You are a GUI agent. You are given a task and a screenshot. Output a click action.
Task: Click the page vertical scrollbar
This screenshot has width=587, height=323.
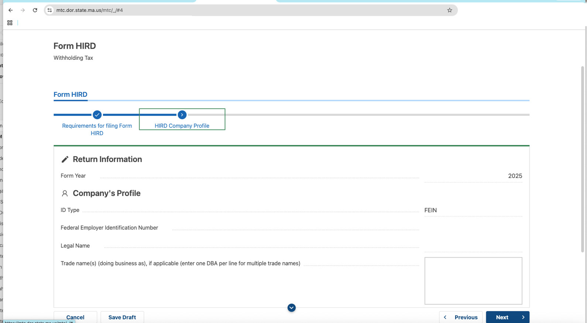pos(583,159)
